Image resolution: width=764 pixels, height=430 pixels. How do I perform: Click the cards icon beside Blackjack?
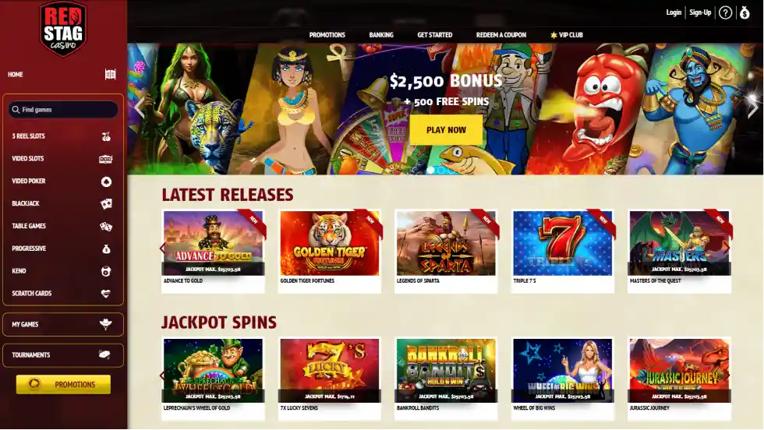pos(106,203)
